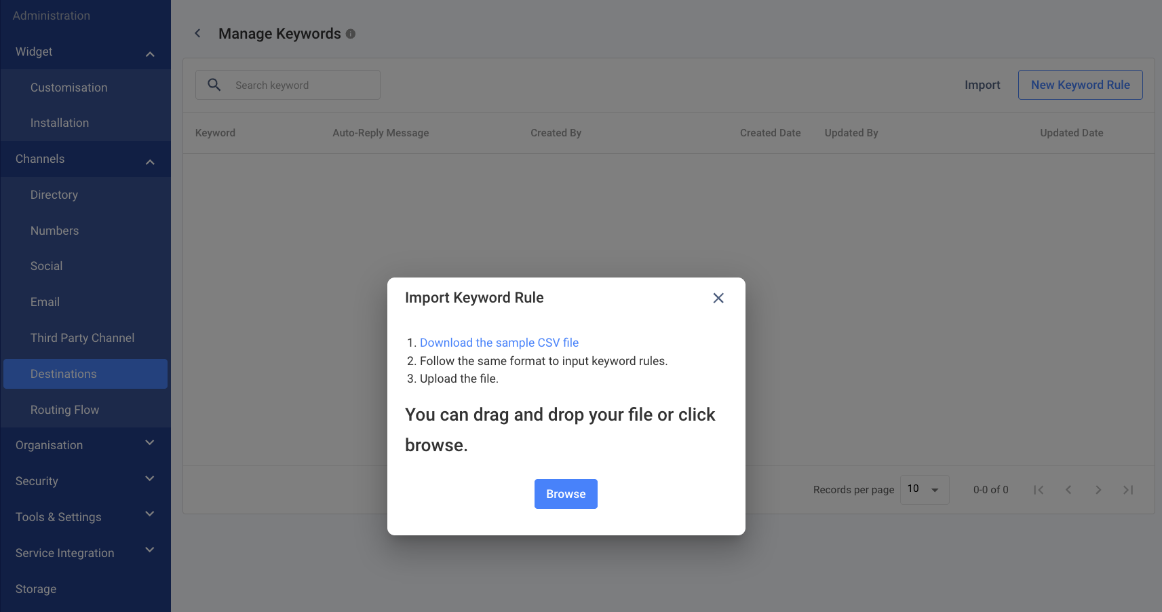Focus the Search keyword input field
Viewport: 1162px width, 612px height.
(288, 85)
